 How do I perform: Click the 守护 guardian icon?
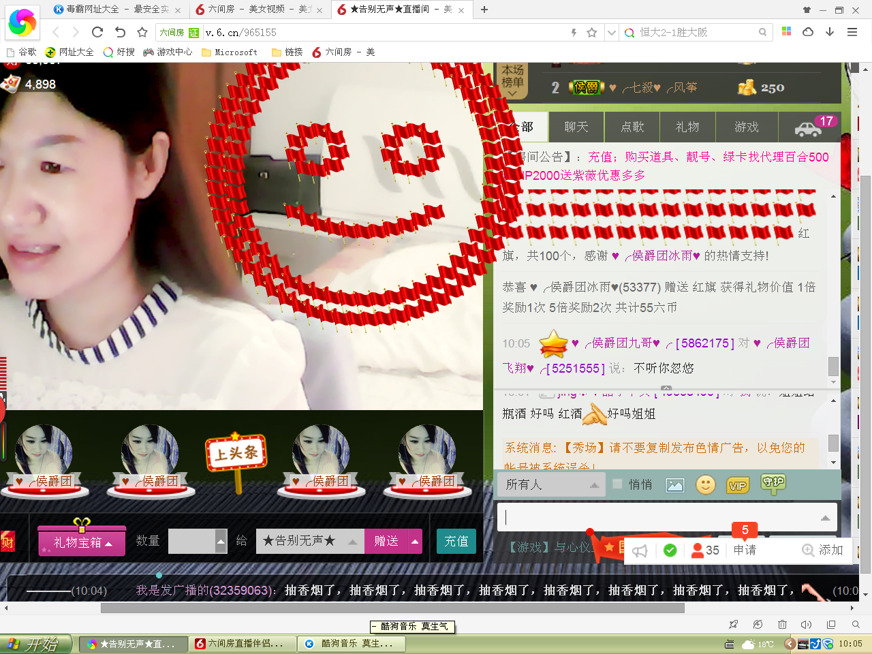(773, 484)
